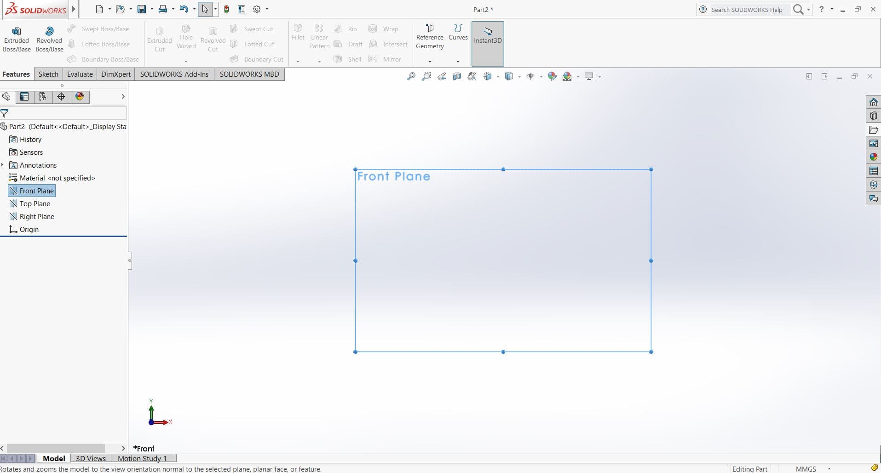Open the Design Library in task pane
Screen dimensions: 881x473
click(x=873, y=116)
